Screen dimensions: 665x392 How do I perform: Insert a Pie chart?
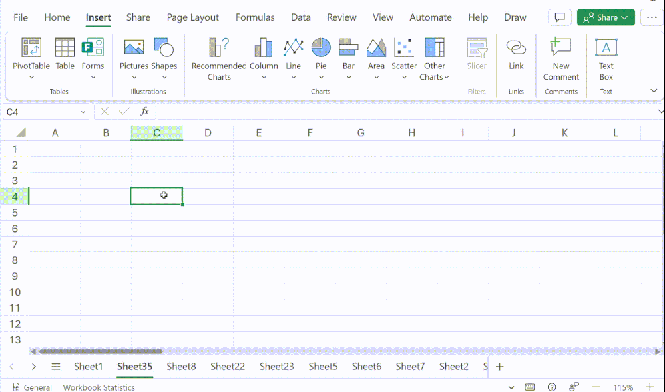[x=321, y=54]
